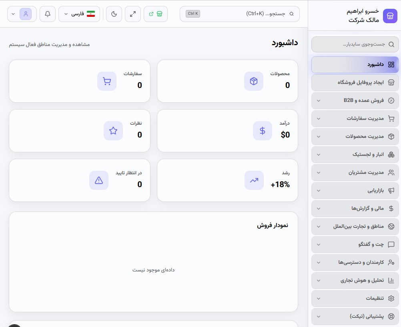Click the notification bell icon
This screenshot has height=327, width=401.
coord(48,14)
